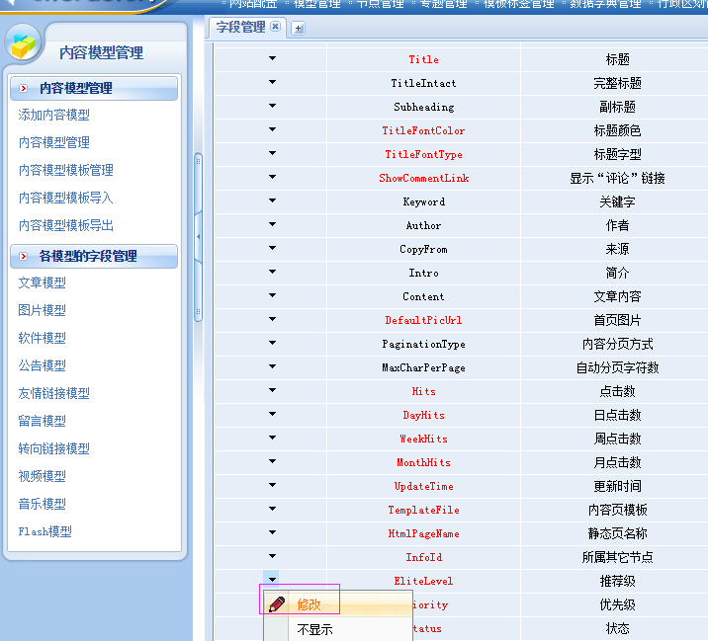Open 文章模型 field management
This screenshot has height=641, width=708.
(42, 283)
